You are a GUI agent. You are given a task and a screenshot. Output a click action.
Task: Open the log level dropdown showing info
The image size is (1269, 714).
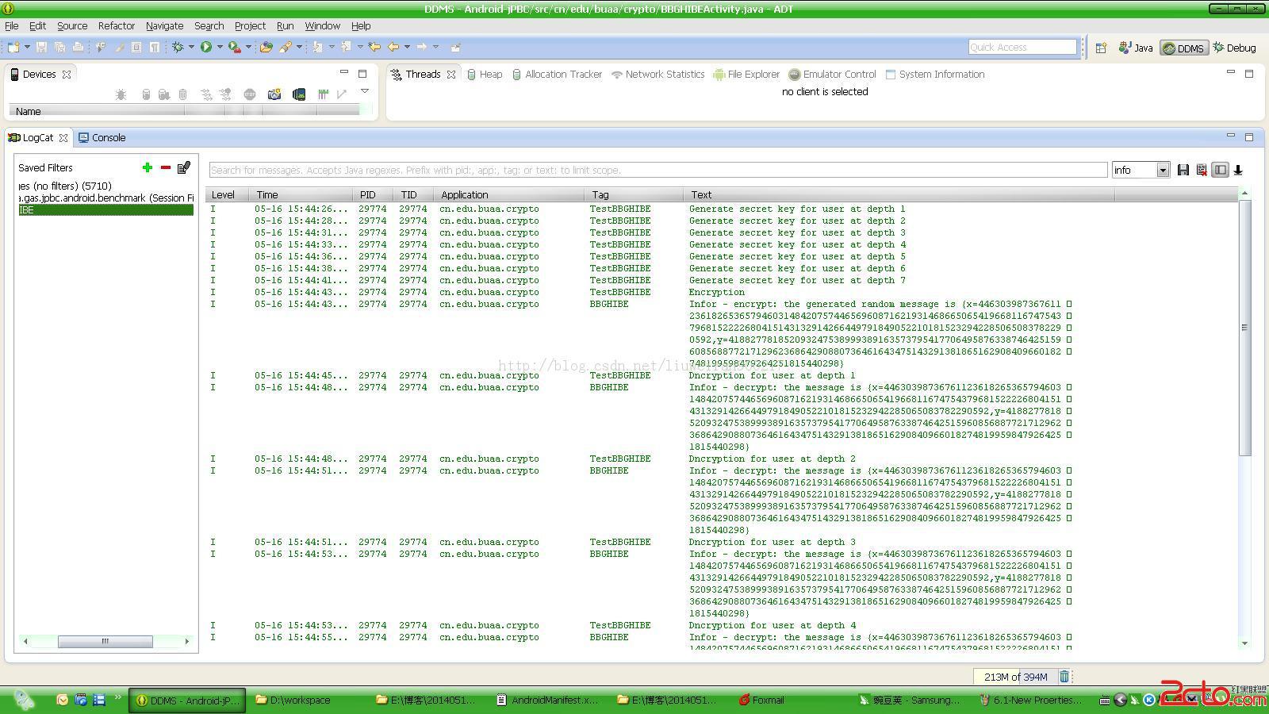[1162, 170]
